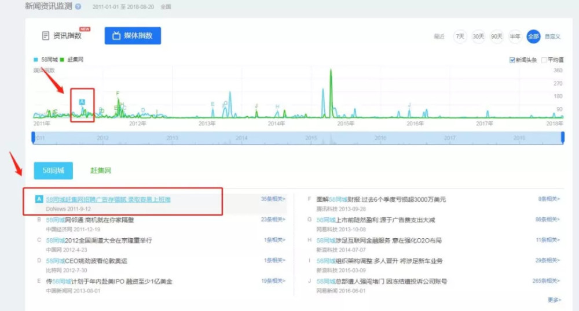Switch to the 赶集网 news tab
Screen dimensions: 579x311
click(x=100, y=171)
